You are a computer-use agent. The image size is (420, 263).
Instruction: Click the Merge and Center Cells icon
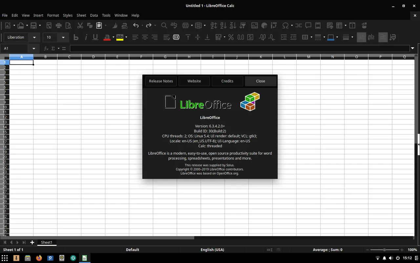tap(176, 37)
